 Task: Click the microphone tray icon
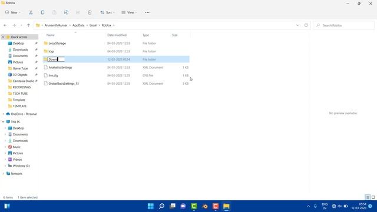pyautogui.click(x=315, y=206)
